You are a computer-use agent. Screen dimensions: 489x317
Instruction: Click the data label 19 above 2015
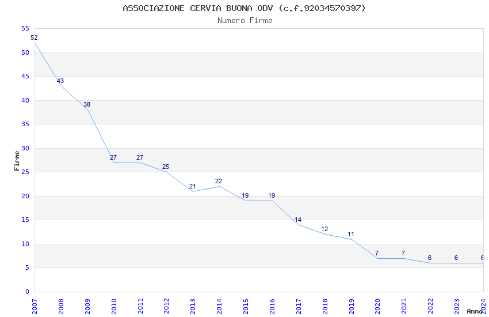point(245,195)
